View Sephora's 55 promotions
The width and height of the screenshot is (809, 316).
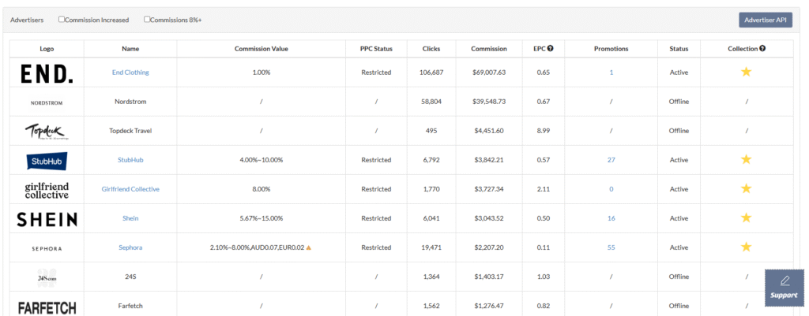click(611, 247)
